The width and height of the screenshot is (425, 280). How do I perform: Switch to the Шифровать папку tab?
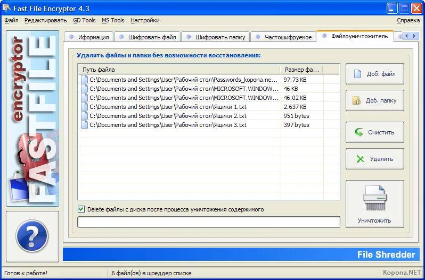216,37
